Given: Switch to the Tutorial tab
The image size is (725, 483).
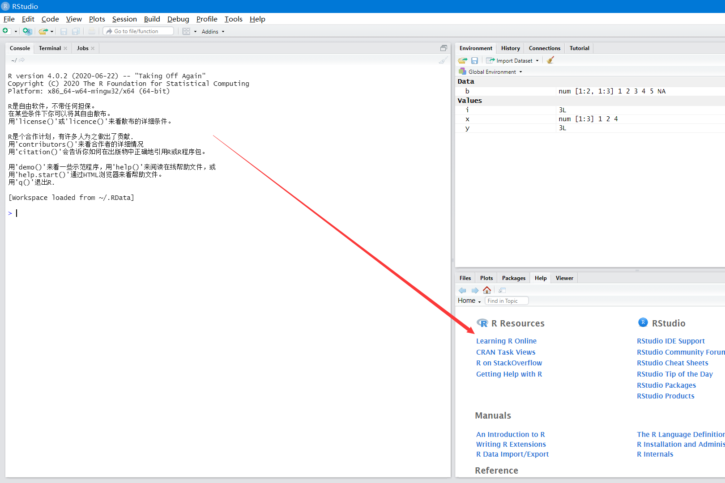Looking at the screenshot, I should coord(580,48).
